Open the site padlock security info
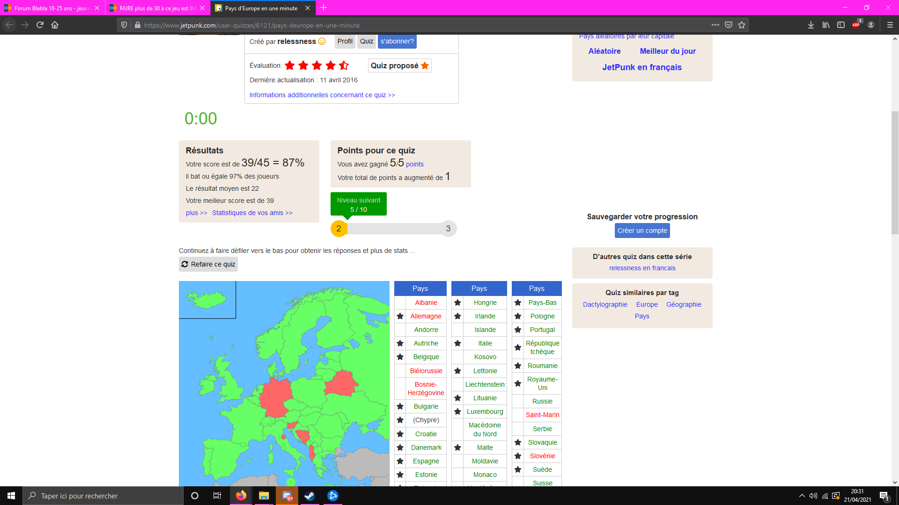 click(x=137, y=25)
